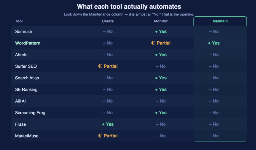The image size is (256, 150).
Task: Click Surfer SEO's No Monitor cell
Action: coord(161,66)
